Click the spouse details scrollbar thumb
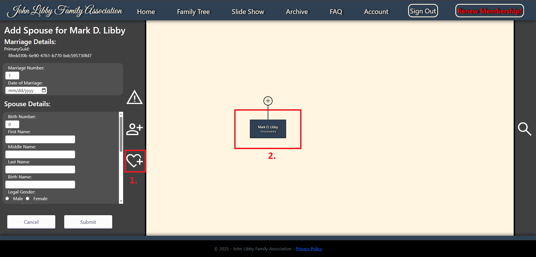The width and height of the screenshot is (536, 257). (121, 134)
